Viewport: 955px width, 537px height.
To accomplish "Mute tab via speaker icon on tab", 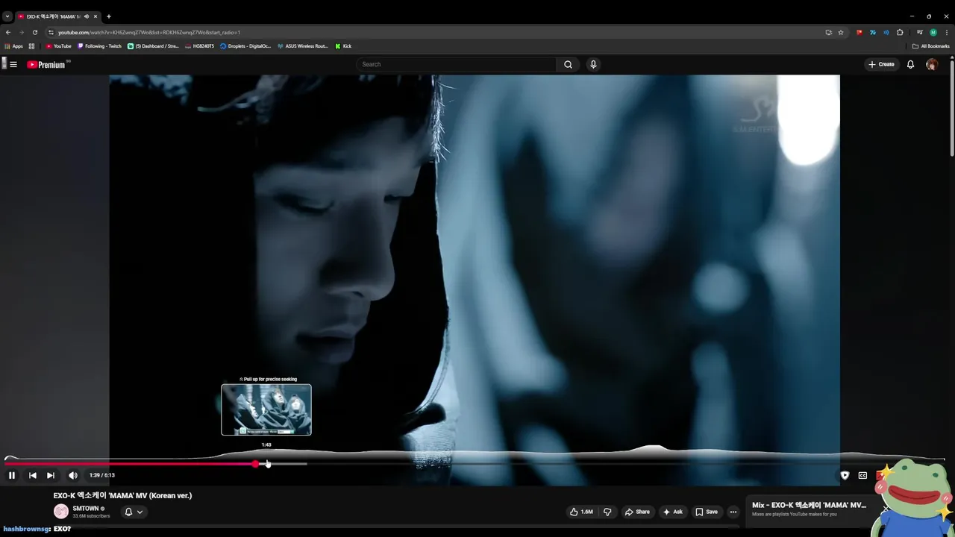I will [87, 16].
